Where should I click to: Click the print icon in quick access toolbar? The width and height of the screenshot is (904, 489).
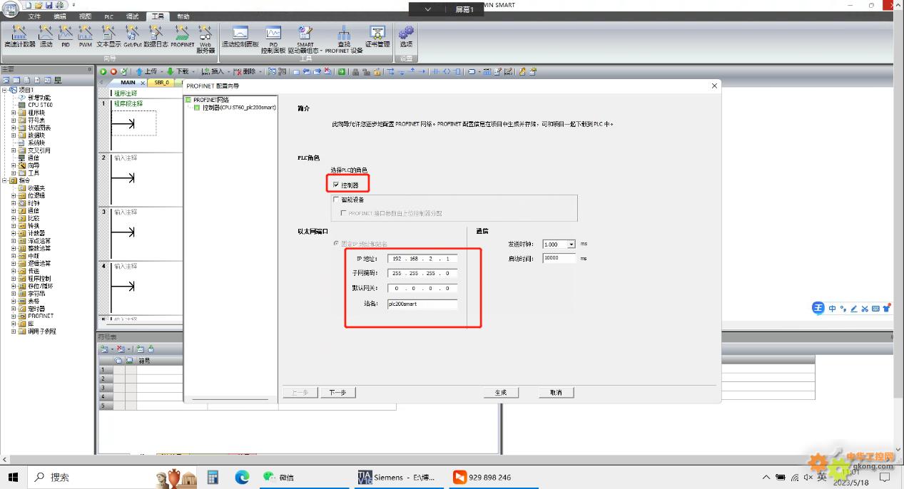(60, 5)
